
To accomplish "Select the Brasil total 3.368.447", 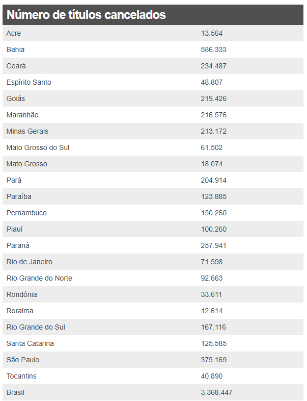I will tap(217, 392).
